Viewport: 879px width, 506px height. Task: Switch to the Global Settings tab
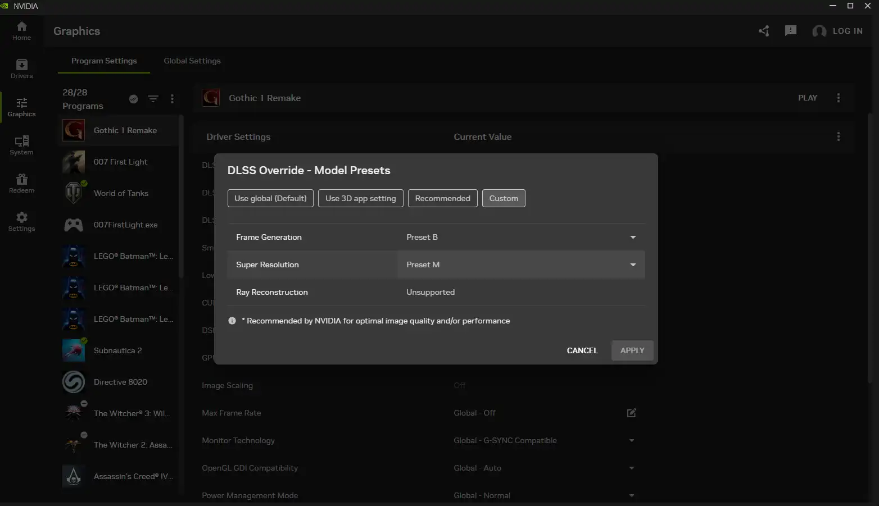pos(192,61)
